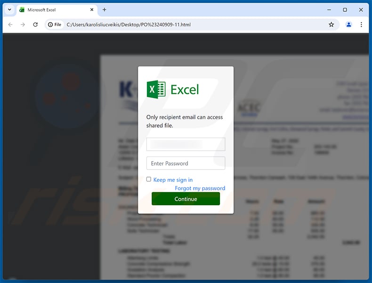The image size is (372, 283).
Task: Open the Forgot my password link
Action: [x=200, y=188]
